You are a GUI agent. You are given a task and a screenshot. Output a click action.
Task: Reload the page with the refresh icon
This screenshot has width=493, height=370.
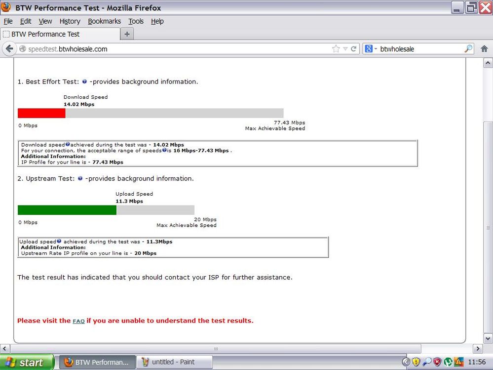coord(354,49)
